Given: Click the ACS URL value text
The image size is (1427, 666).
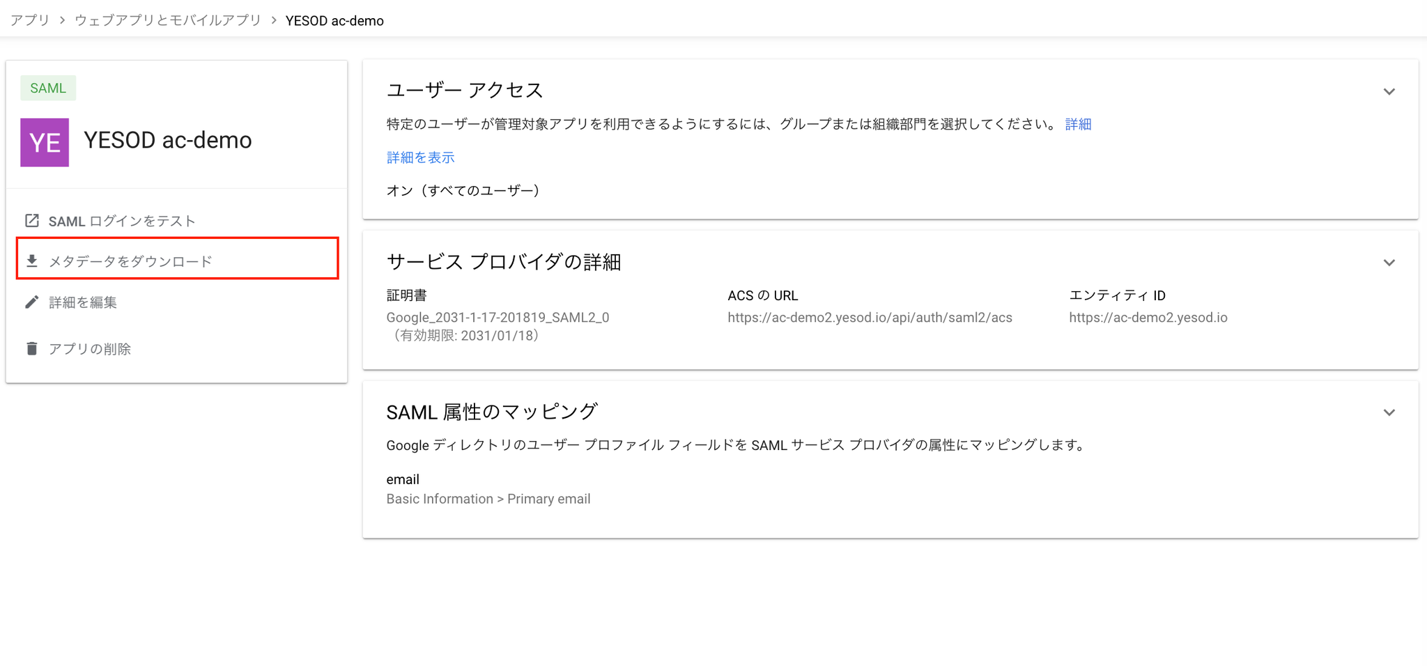Looking at the screenshot, I should [870, 318].
